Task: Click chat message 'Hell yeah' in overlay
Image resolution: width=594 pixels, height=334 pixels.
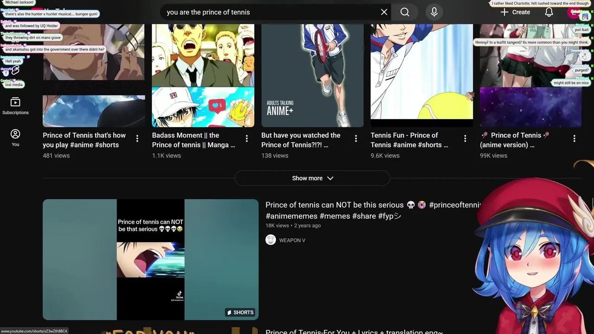Action: coord(13,61)
